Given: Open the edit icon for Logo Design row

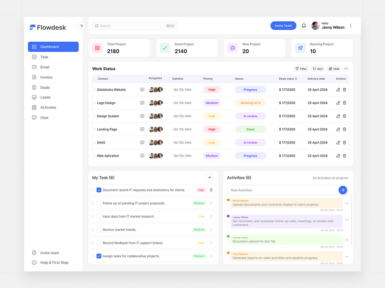Looking at the screenshot, I should tap(337, 103).
